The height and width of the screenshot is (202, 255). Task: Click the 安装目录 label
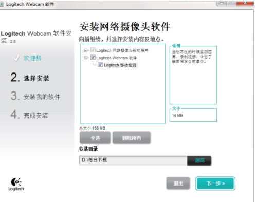[x=88, y=149]
